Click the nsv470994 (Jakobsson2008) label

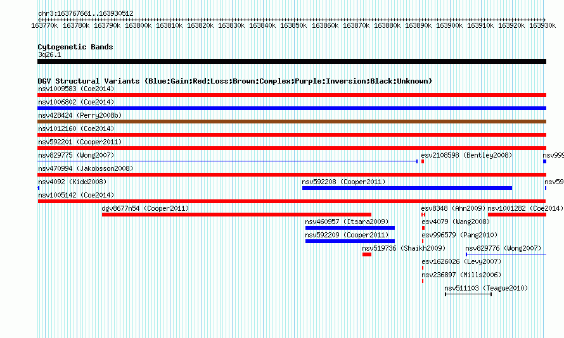click(x=86, y=168)
